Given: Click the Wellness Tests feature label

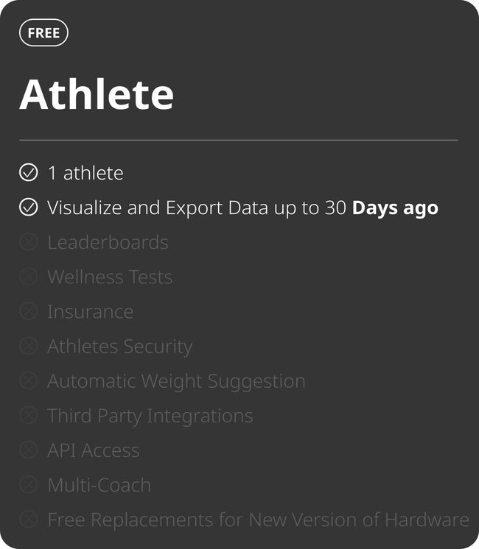Looking at the screenshot, I should point(110,277).
